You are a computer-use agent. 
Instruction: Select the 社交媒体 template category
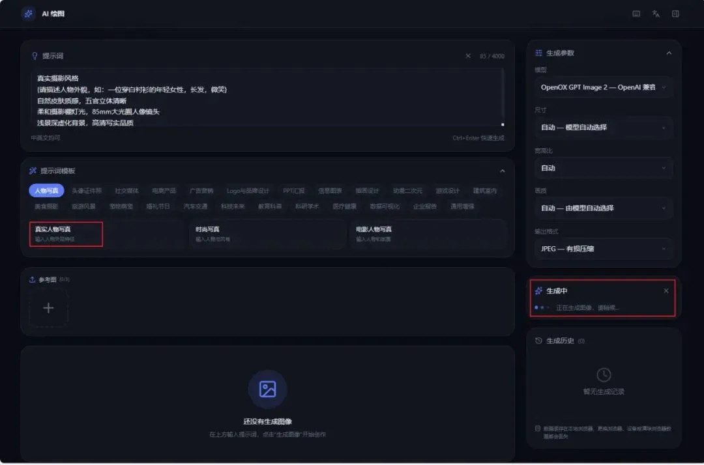pyautogui.click(x=126, y=191)
